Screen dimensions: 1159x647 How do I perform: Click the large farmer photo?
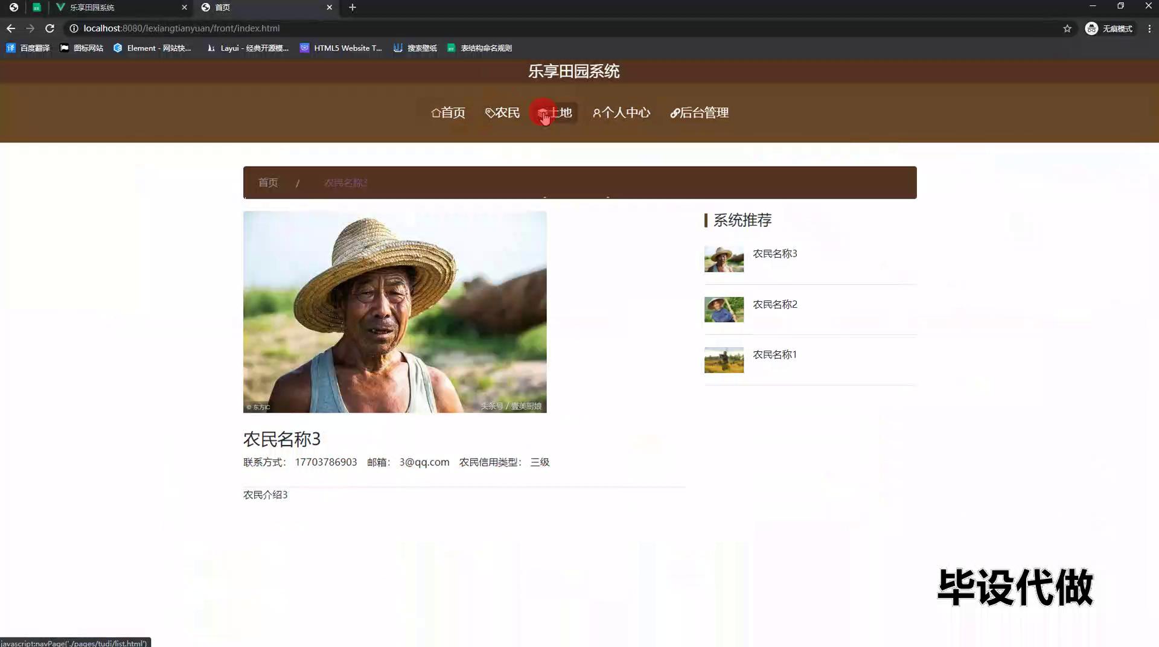pos(395,311)
